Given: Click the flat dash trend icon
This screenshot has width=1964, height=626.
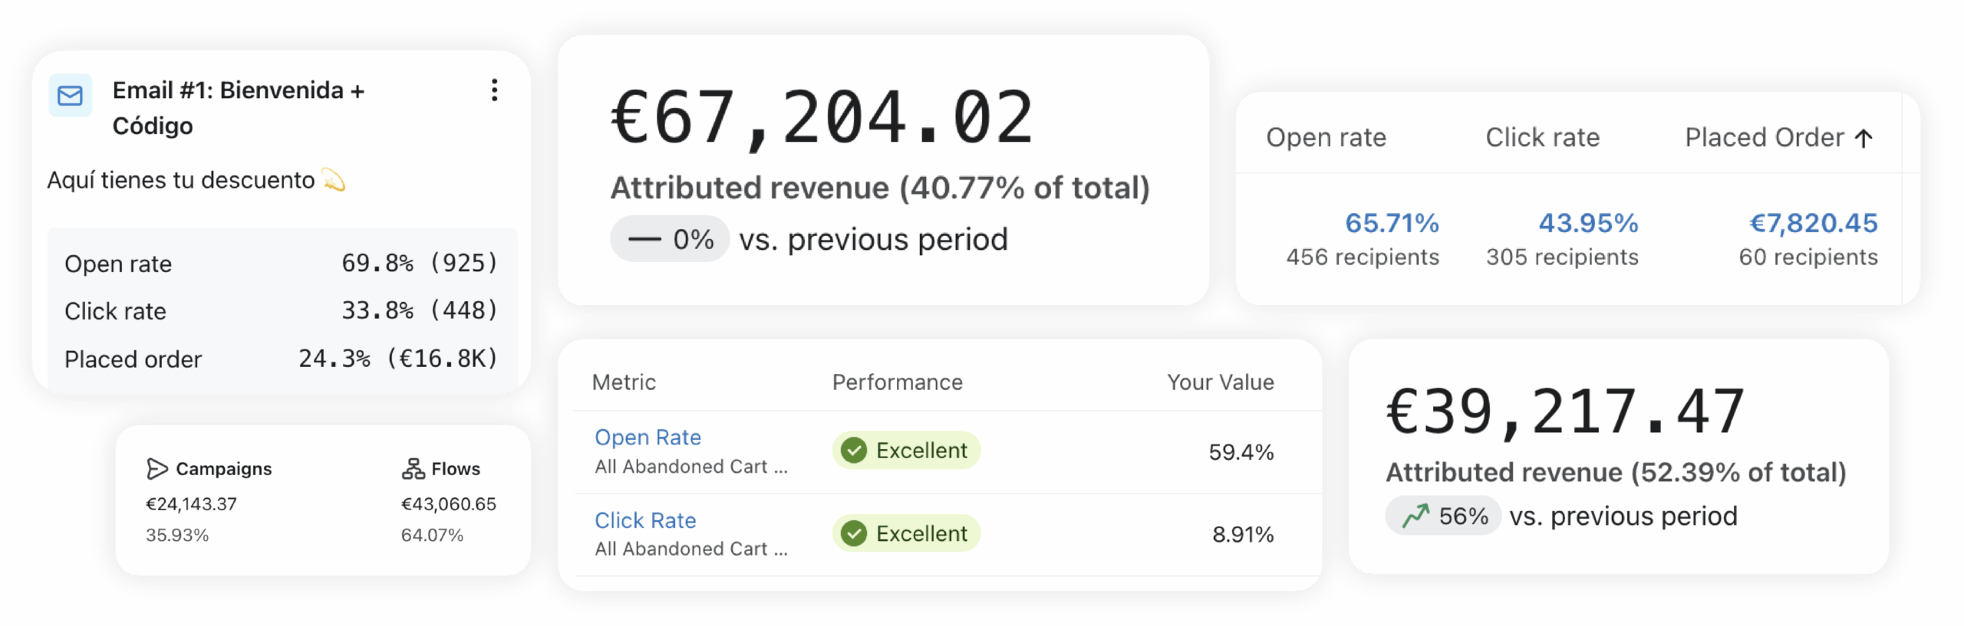Looking at the screenshot, I should tap(644, 240).
